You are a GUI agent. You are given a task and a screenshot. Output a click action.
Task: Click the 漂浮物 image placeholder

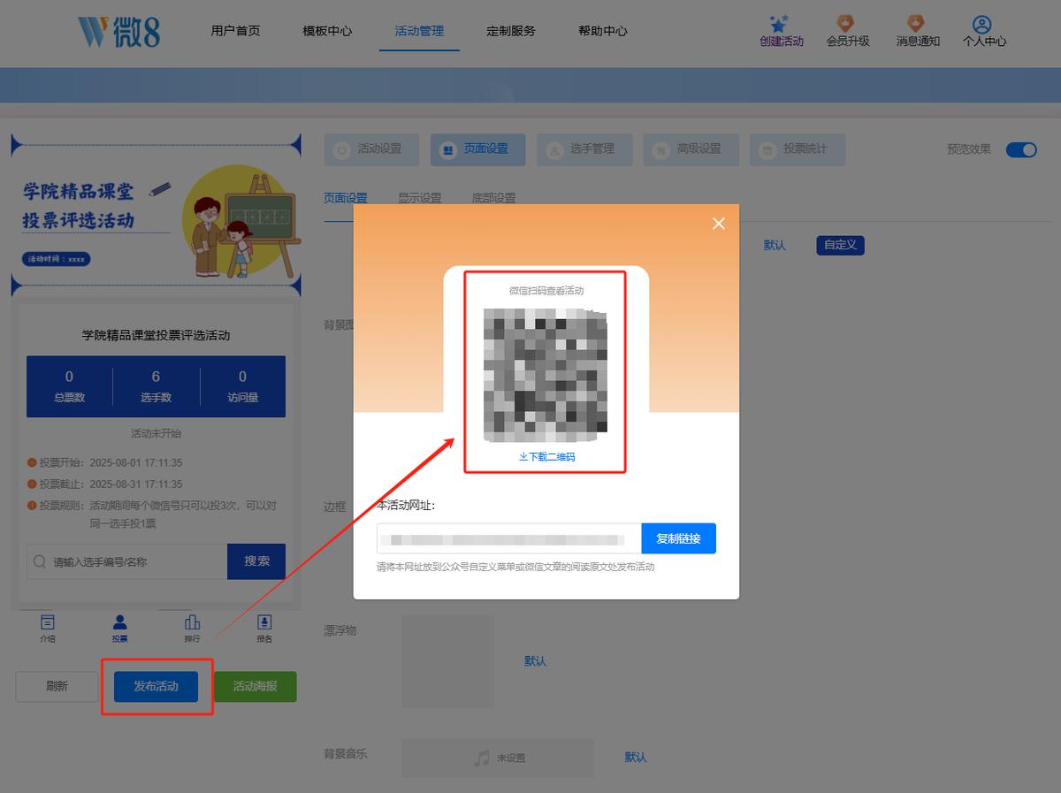[x=448, y=661]
